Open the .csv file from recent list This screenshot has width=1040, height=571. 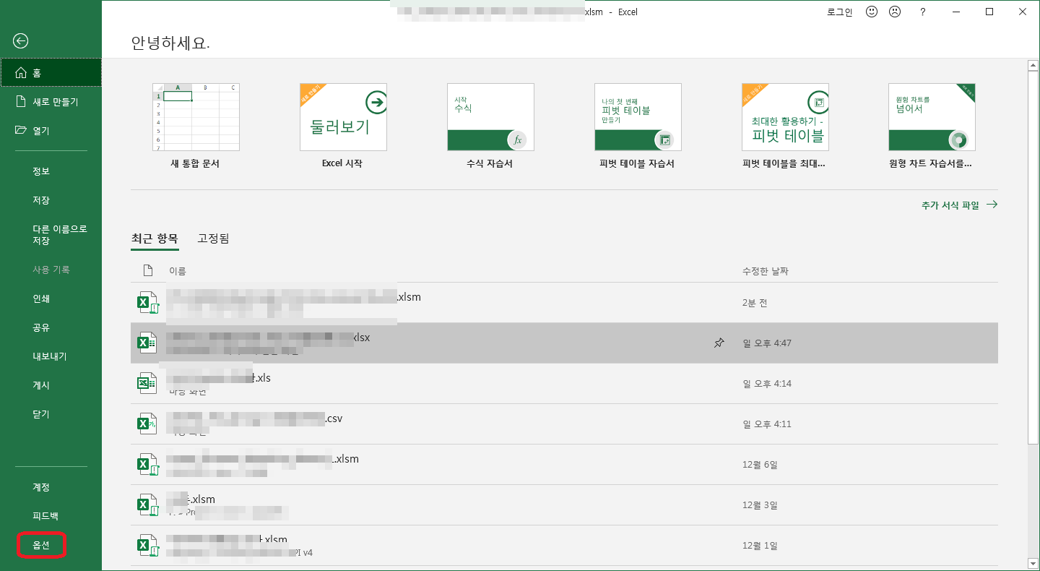[x=332, y=418]
